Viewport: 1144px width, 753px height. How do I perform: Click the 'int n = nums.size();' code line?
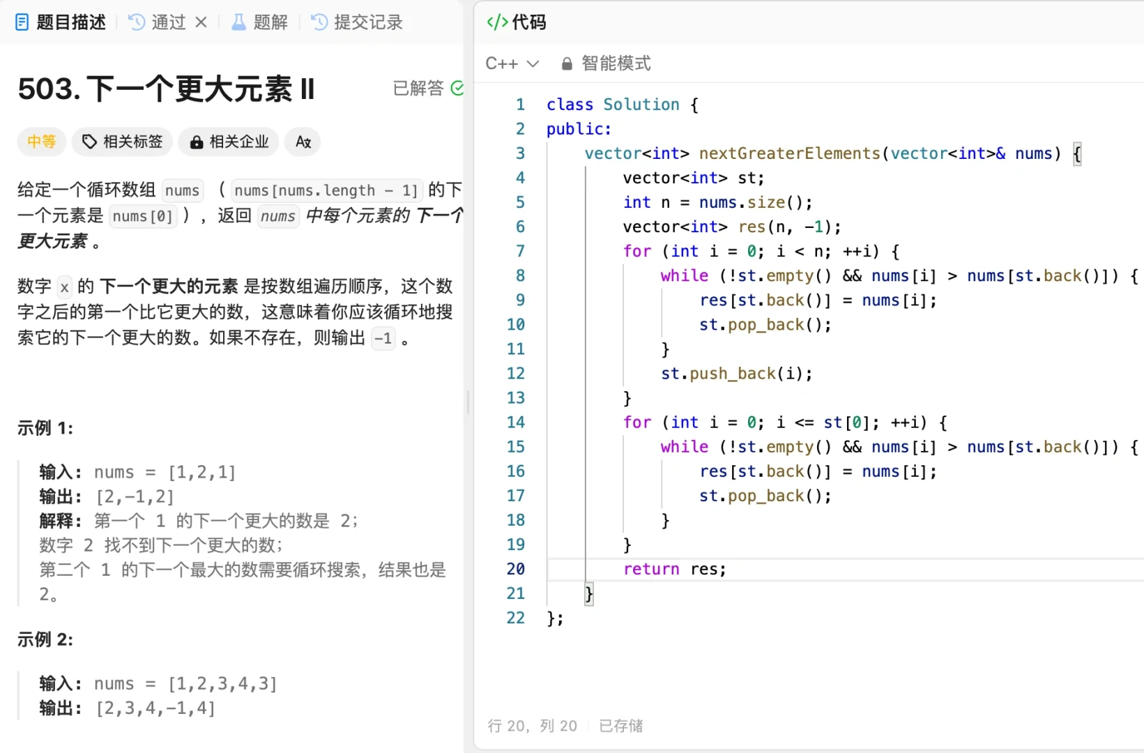[x=718, y=202]
